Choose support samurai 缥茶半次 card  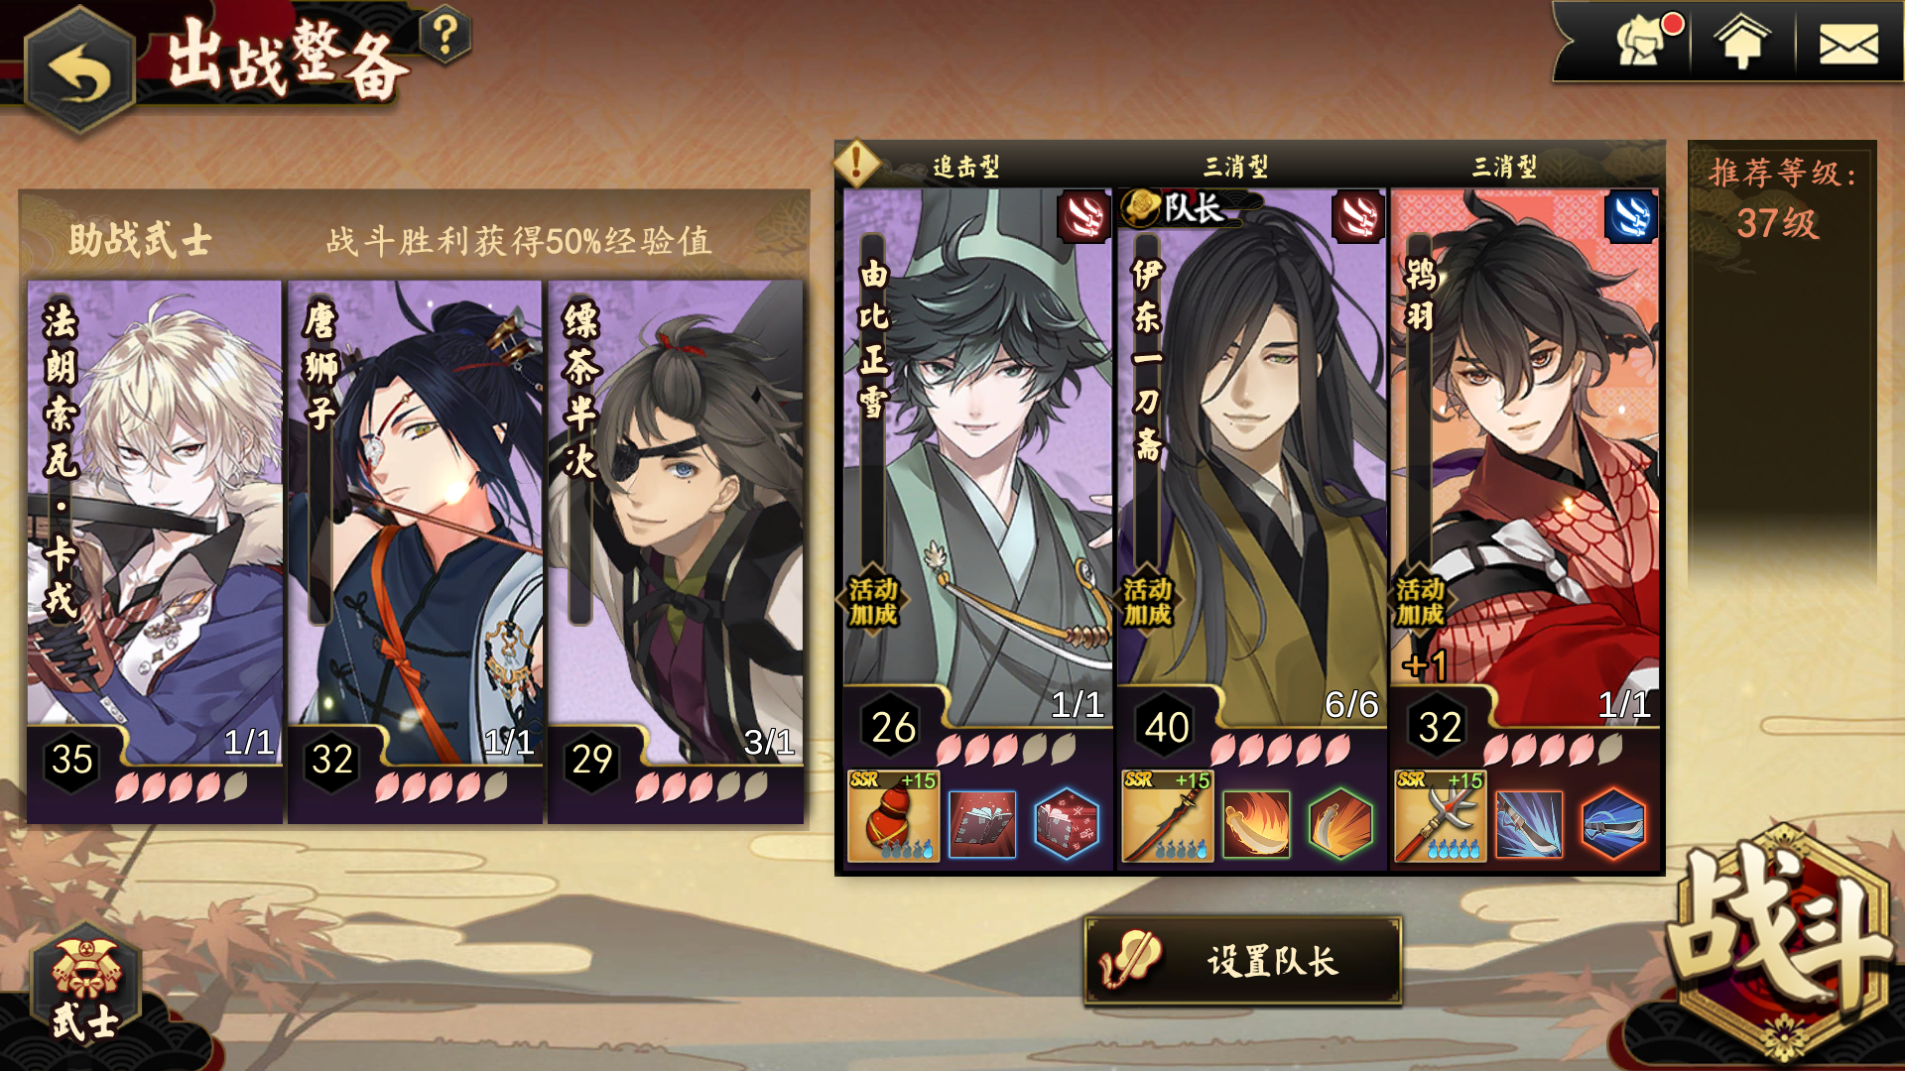coord(676,551)
